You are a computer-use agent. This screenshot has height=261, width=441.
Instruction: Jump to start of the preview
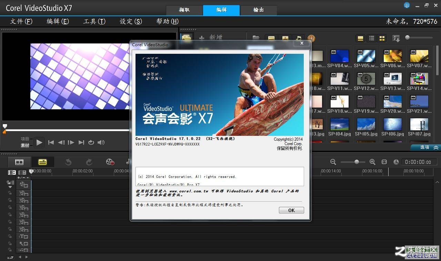point(51,142)
